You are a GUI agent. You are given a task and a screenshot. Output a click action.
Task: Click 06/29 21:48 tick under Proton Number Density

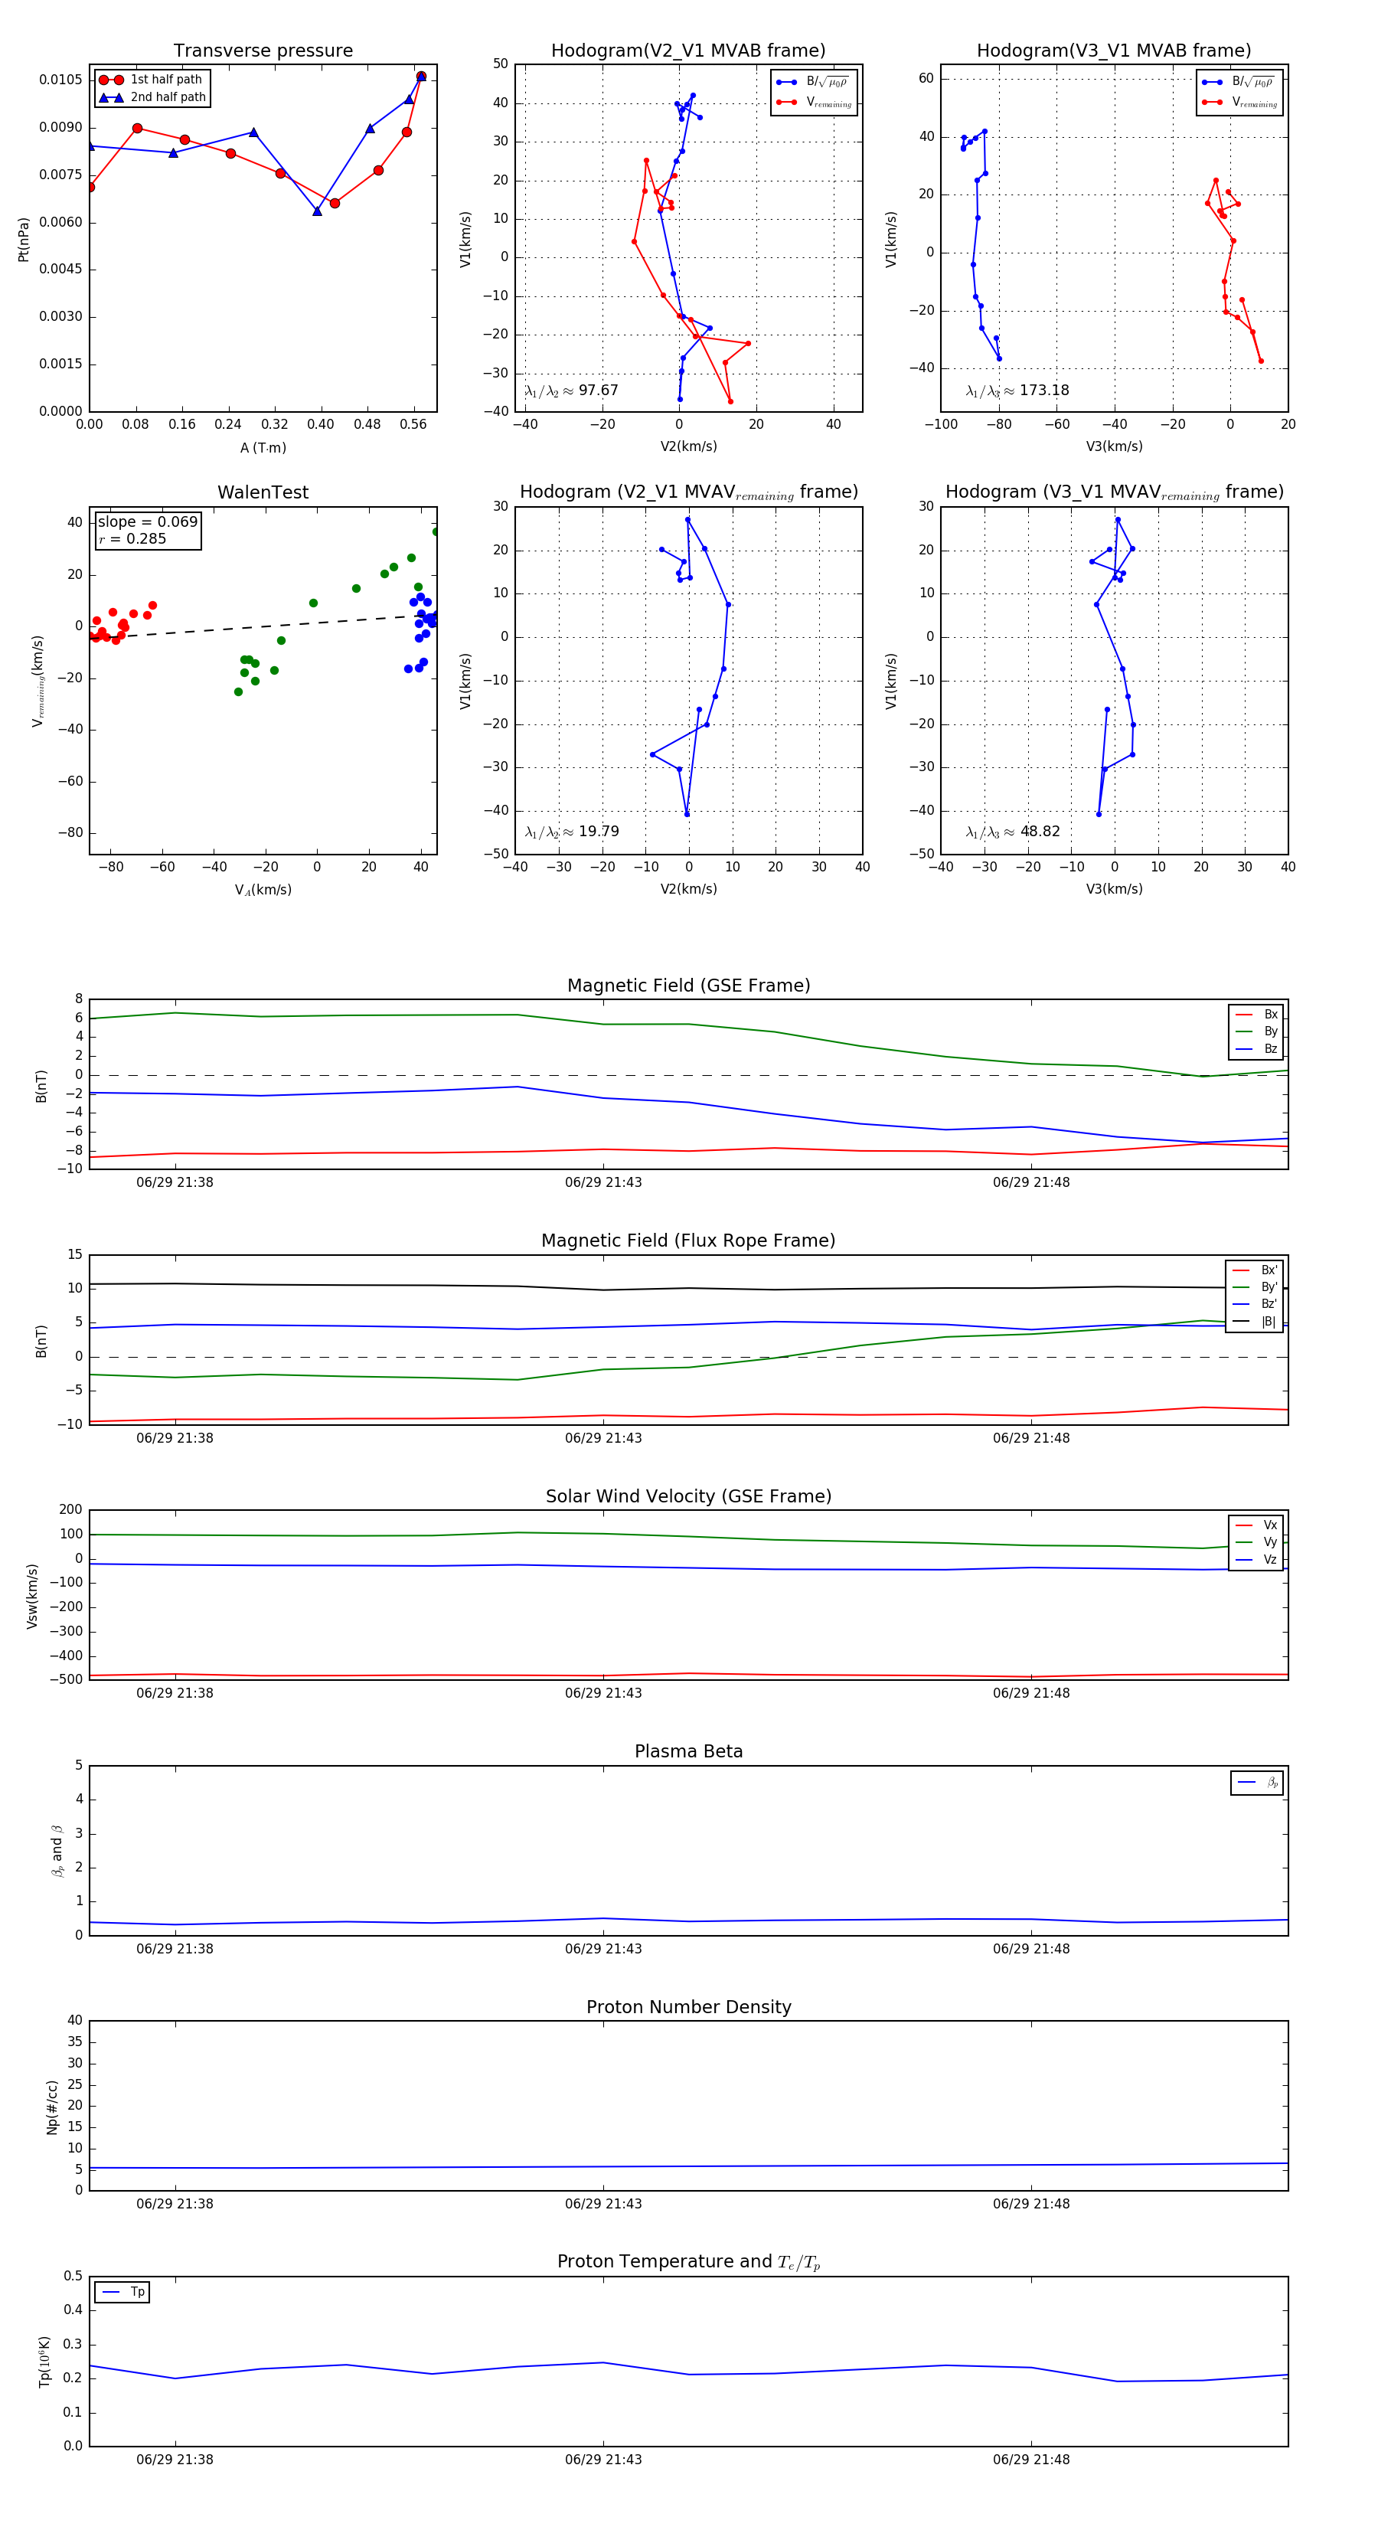click(x=1030, y=2205)
